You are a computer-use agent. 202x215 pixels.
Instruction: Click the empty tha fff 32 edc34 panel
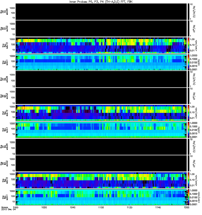pyautogui.click(x=101, y=12)
